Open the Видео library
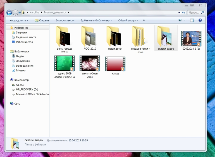The height and width of the screenshot is (157, 215). (20, 56)
